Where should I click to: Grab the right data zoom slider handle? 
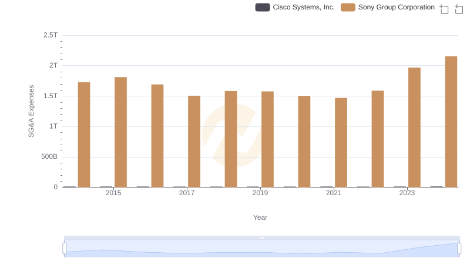point(459,249)
